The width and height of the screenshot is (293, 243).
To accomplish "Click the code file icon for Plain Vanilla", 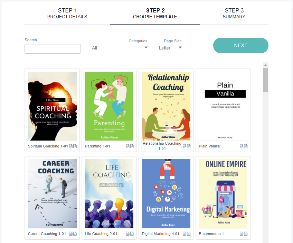I will click(x=242, y=146).
